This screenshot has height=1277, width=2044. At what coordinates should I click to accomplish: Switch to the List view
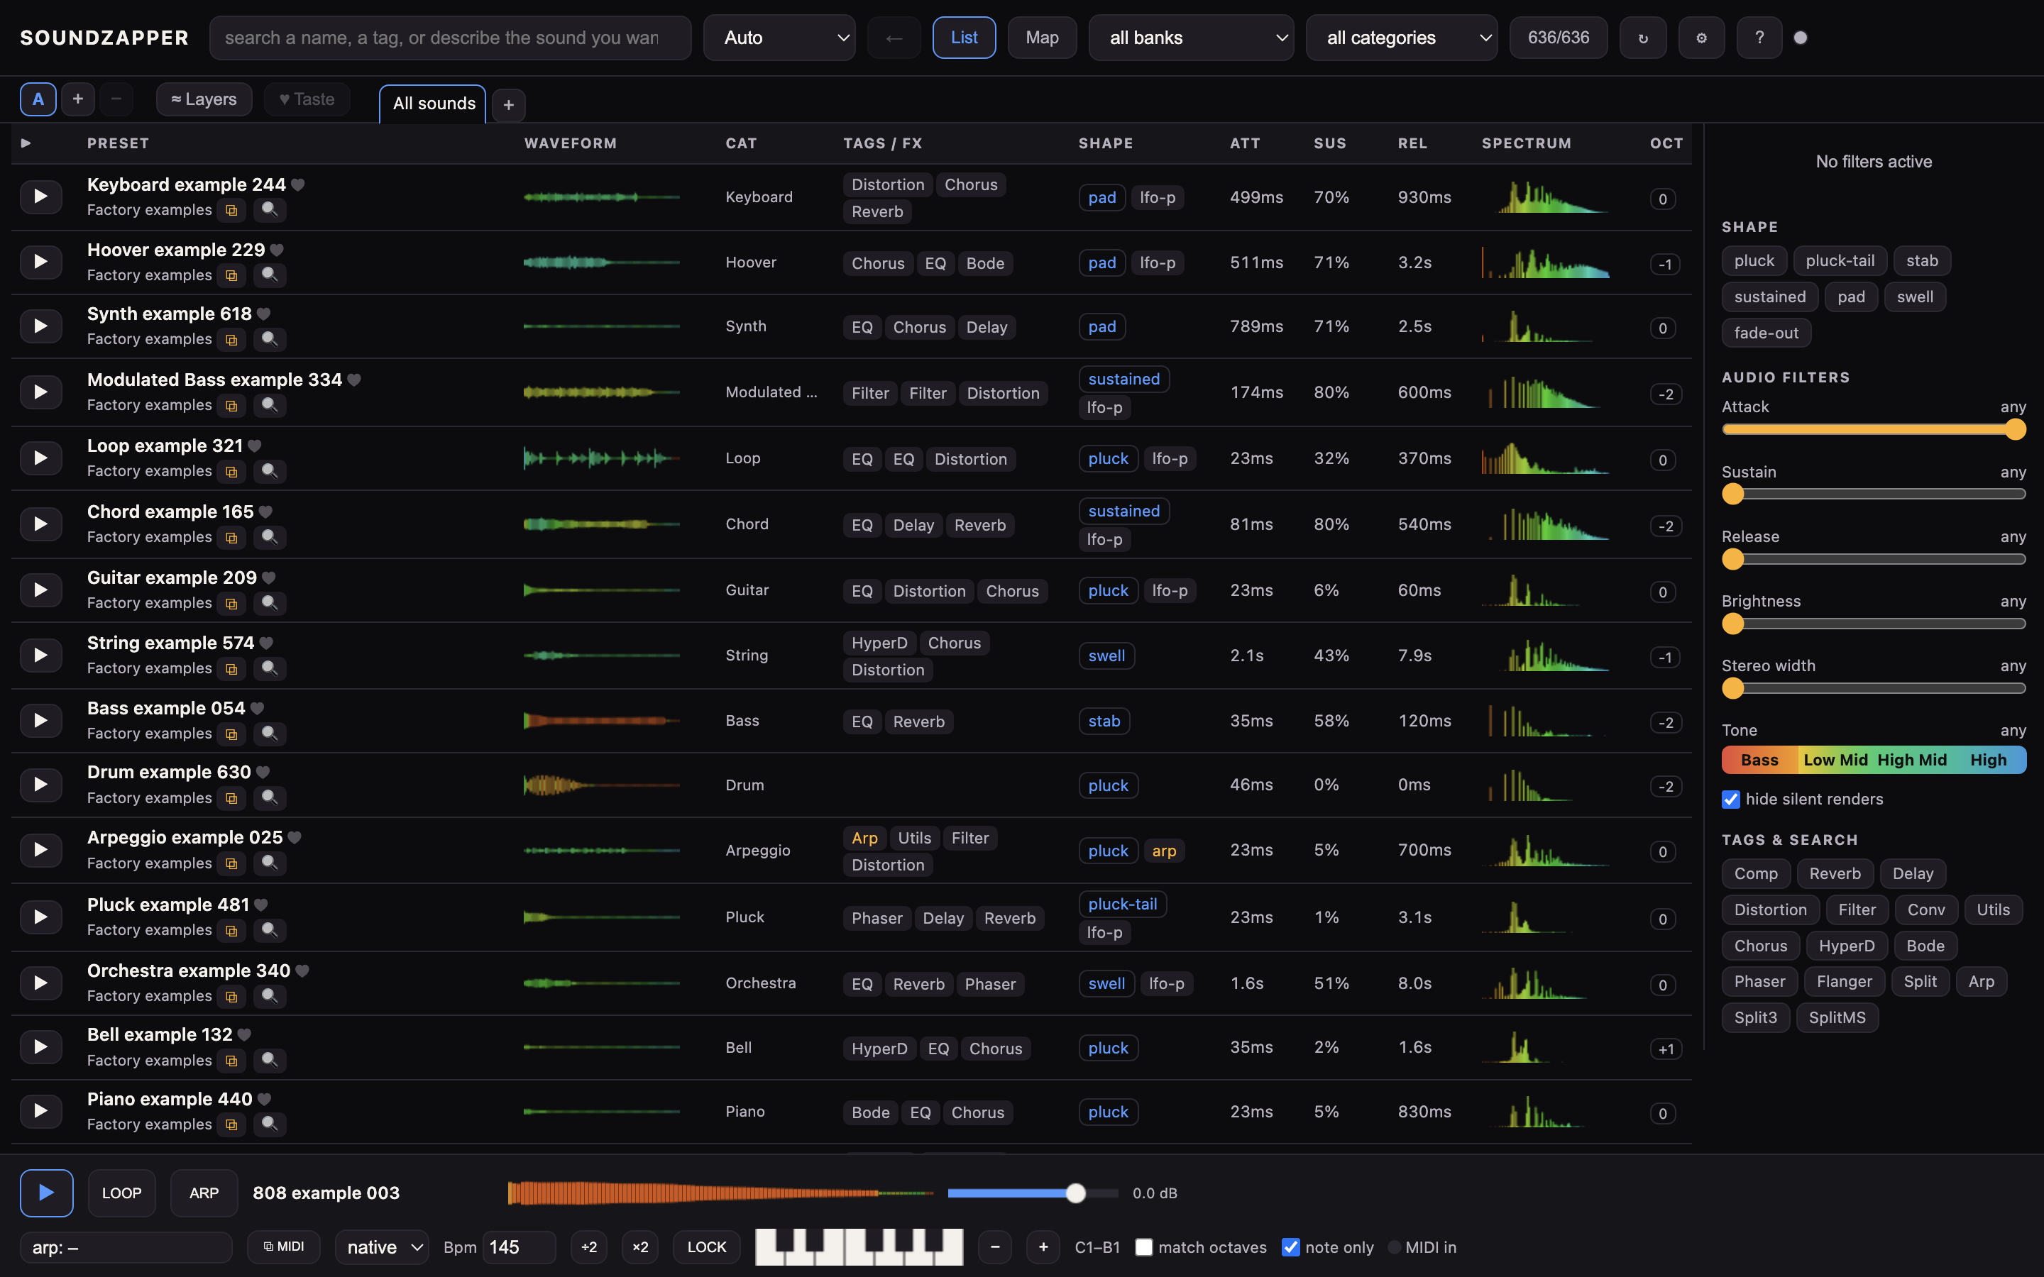coord(964,38)
